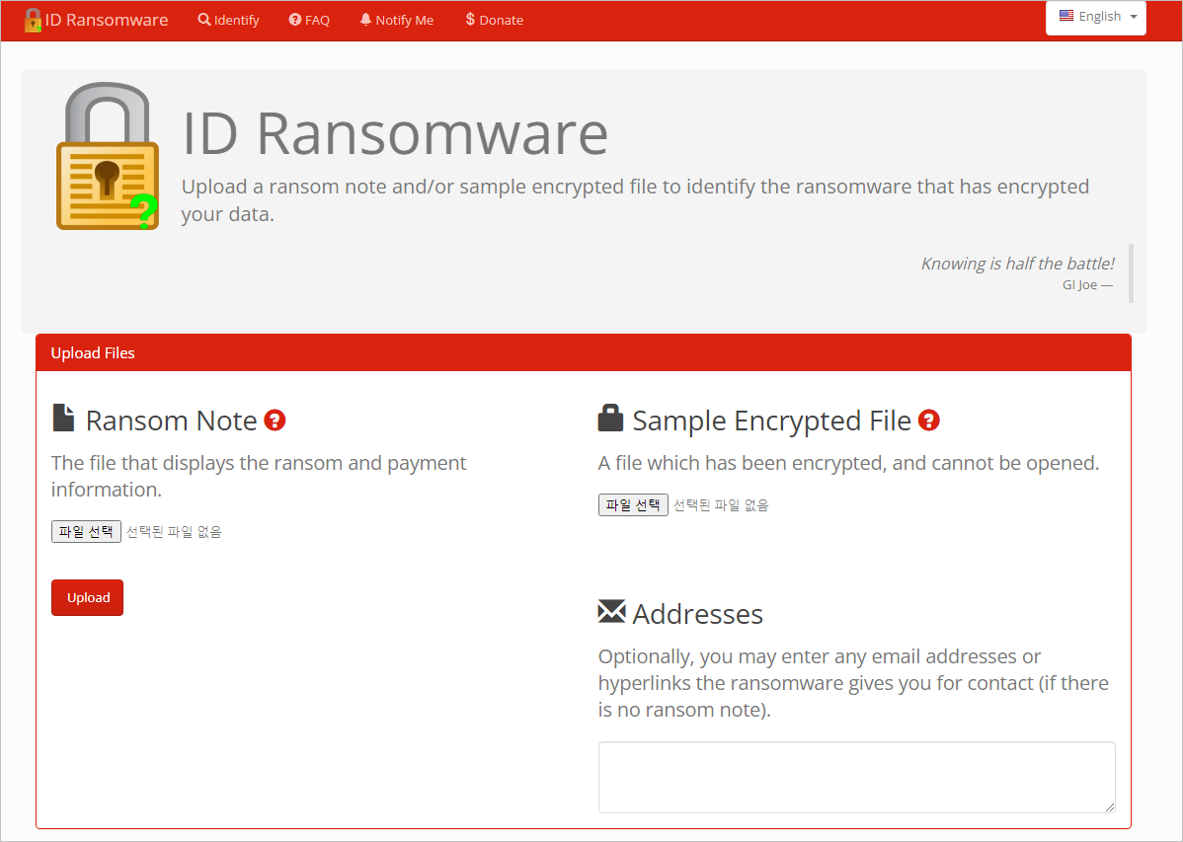
Task: Open the Donate page
Action: (x=494, y=20)
